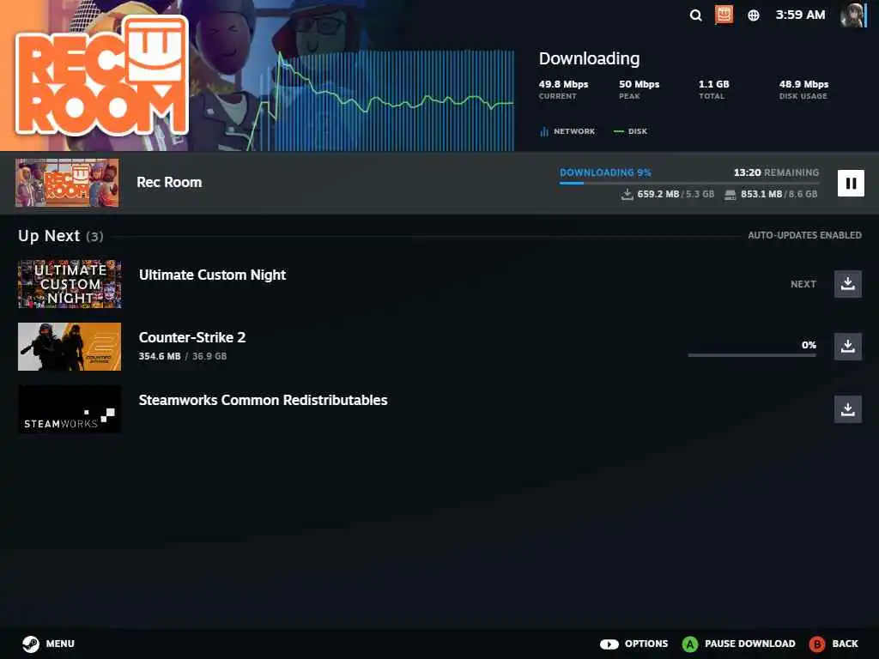This screenshot has height=659, width=879.
Task: Click the Steam logo menu icon
Action: tap(31, 644)
